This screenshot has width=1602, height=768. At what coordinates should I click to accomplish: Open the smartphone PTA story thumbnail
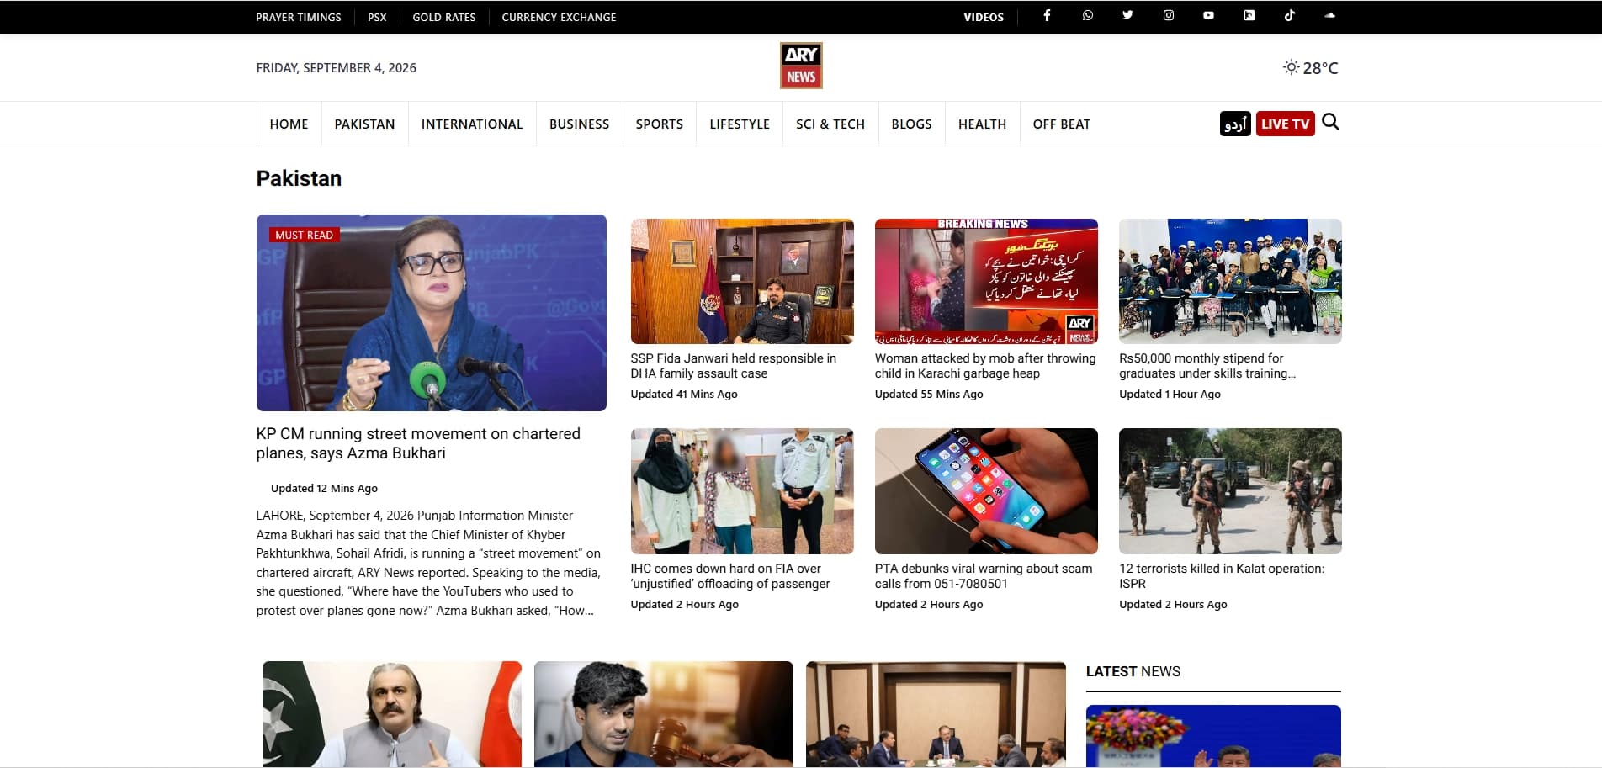986,491
